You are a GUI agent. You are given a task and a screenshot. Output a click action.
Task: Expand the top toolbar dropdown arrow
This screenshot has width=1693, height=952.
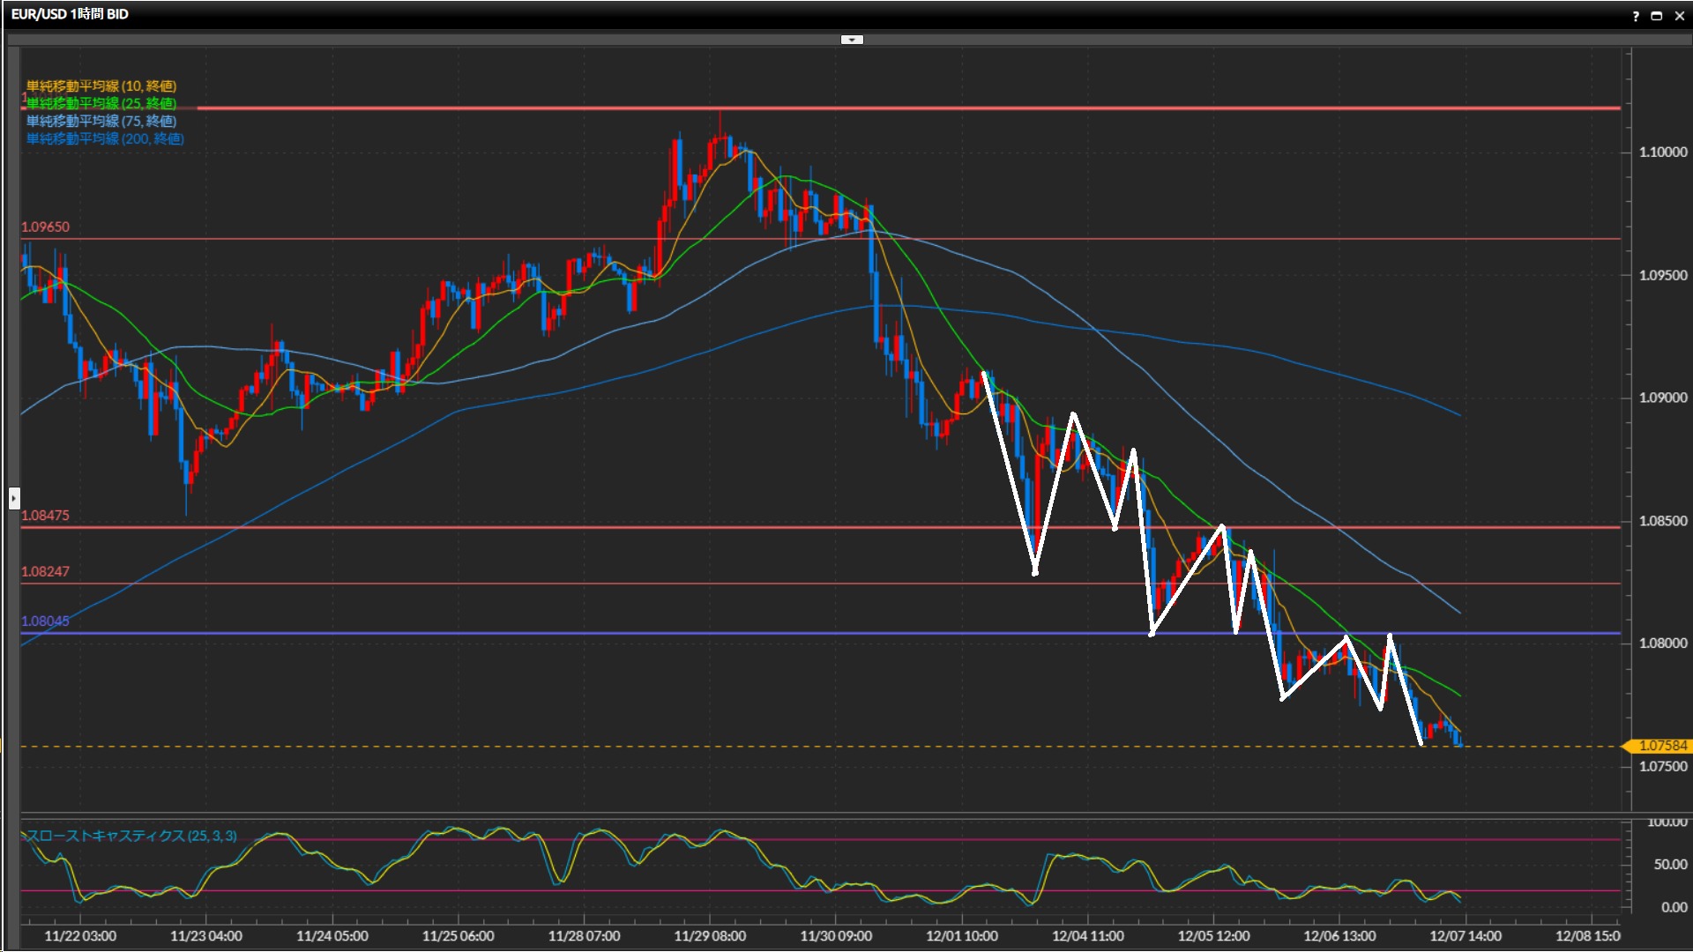coord(852,40)
